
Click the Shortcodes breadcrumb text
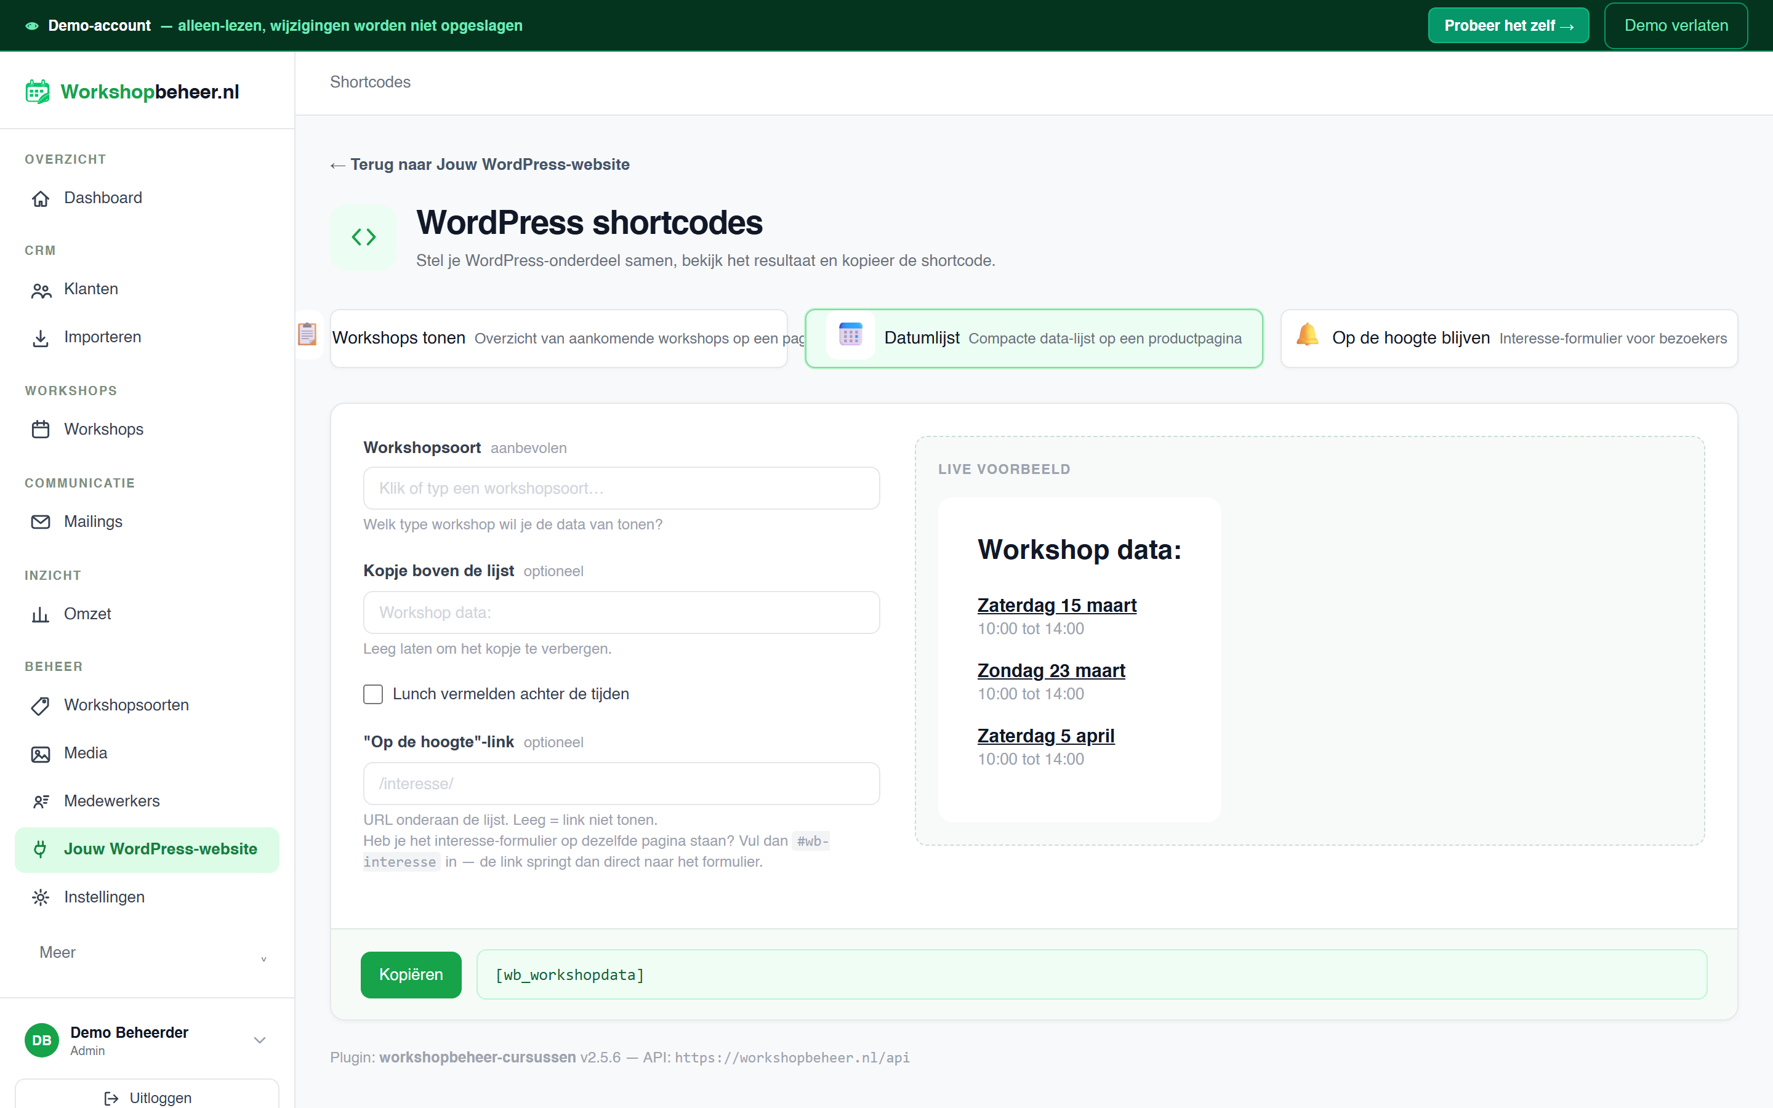[370, 82]
